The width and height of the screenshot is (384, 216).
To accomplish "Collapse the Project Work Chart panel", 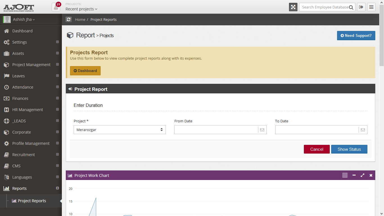I will [354, 175].
